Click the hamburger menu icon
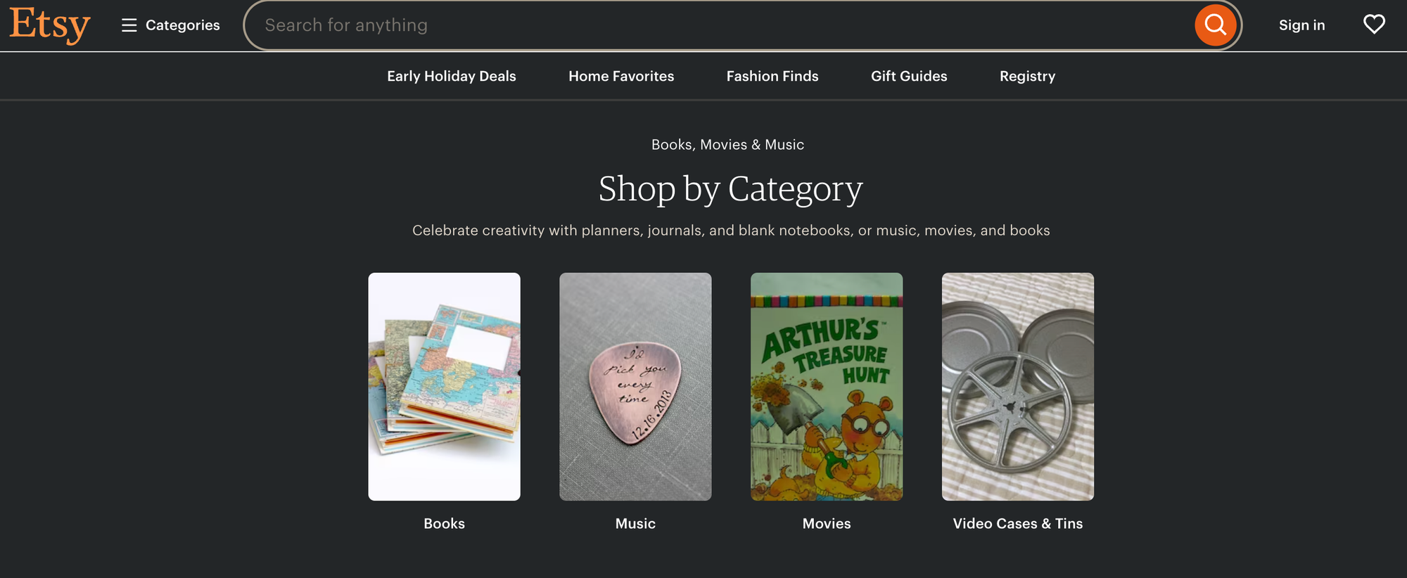This screenshot has height=578, width=1407. pyautogui.click(x=129, y=25)
